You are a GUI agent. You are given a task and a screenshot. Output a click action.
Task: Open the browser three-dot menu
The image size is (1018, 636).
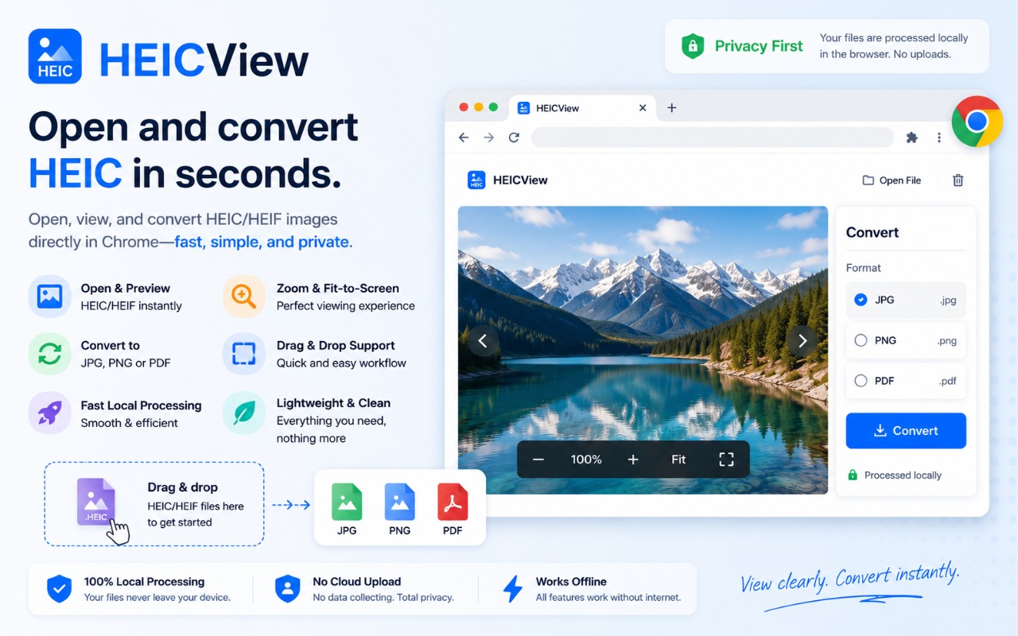point(938,138)
